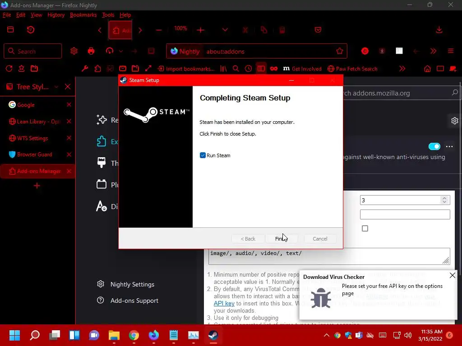Click the reload icon in bookmarks toolbar
Viewport: 462px width, 346px height.
pos(9,68)
